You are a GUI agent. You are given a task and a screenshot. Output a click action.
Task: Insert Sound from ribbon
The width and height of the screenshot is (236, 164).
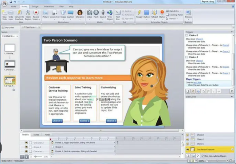click(x=103, y=15)
